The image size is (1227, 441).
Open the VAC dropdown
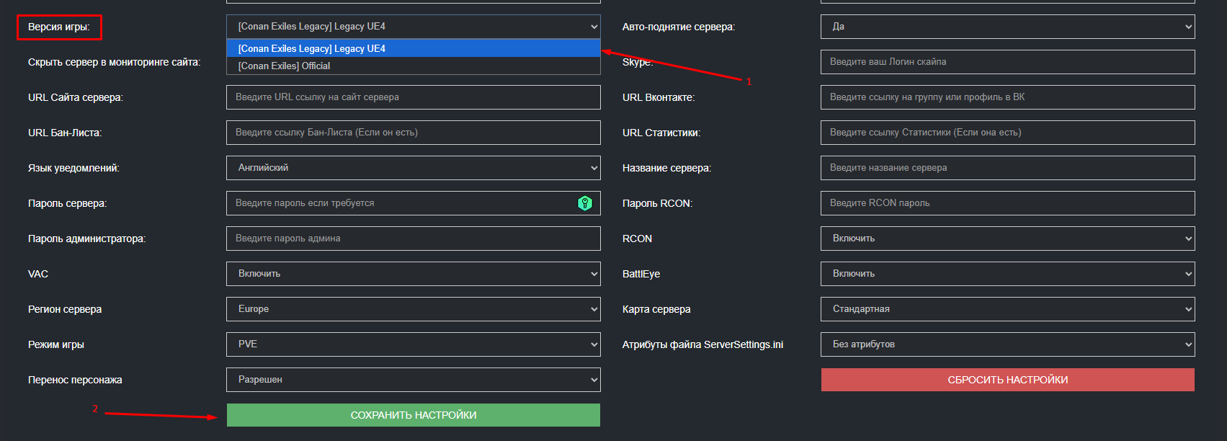click(414, 274)
